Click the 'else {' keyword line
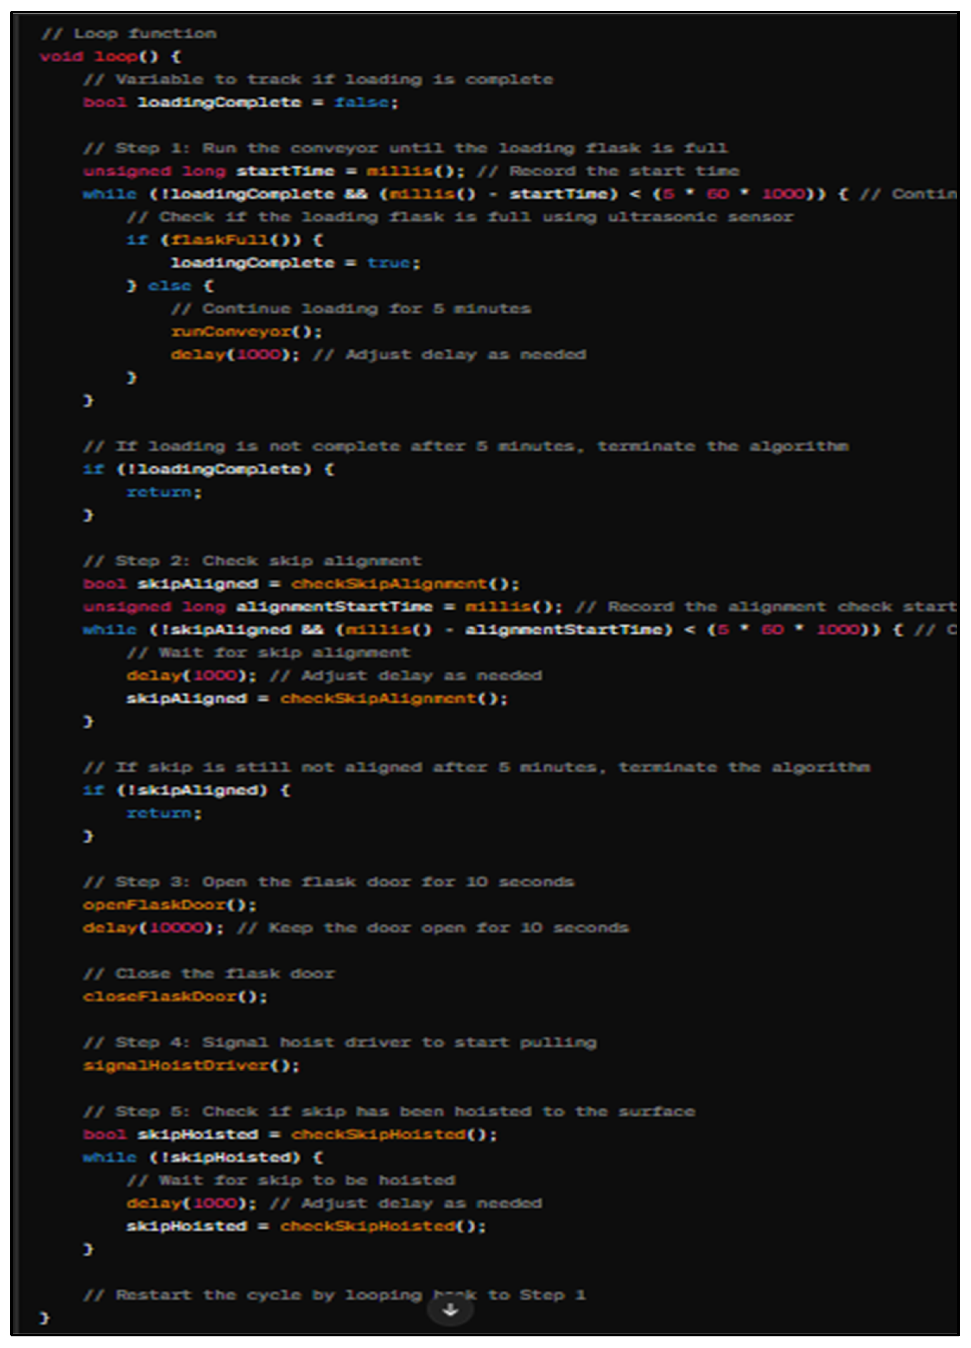Screen dimensions: 971x1348 click(x=169, y=285)
